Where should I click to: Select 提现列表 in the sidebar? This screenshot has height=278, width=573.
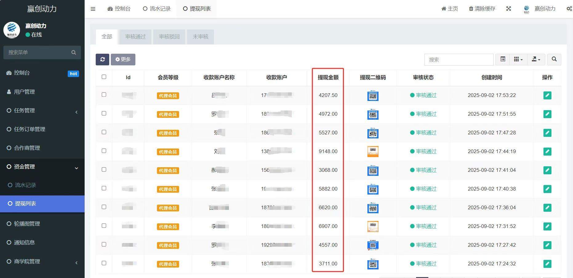42,204
